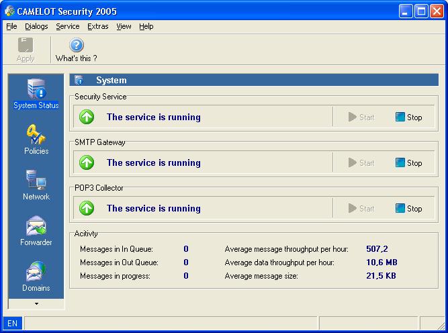Click the Messages in In Queue label
The height and width of the screenshot is (333, 448).
point(116,249)
